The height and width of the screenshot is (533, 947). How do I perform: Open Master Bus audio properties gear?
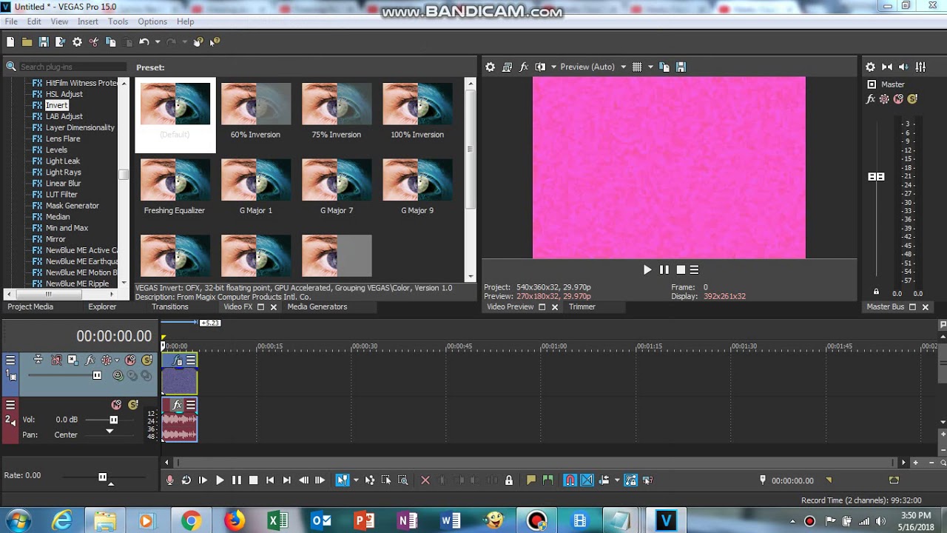[x=871, y=67]
